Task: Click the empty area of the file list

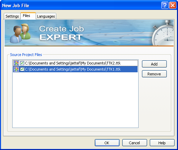Action: (75, 100)
